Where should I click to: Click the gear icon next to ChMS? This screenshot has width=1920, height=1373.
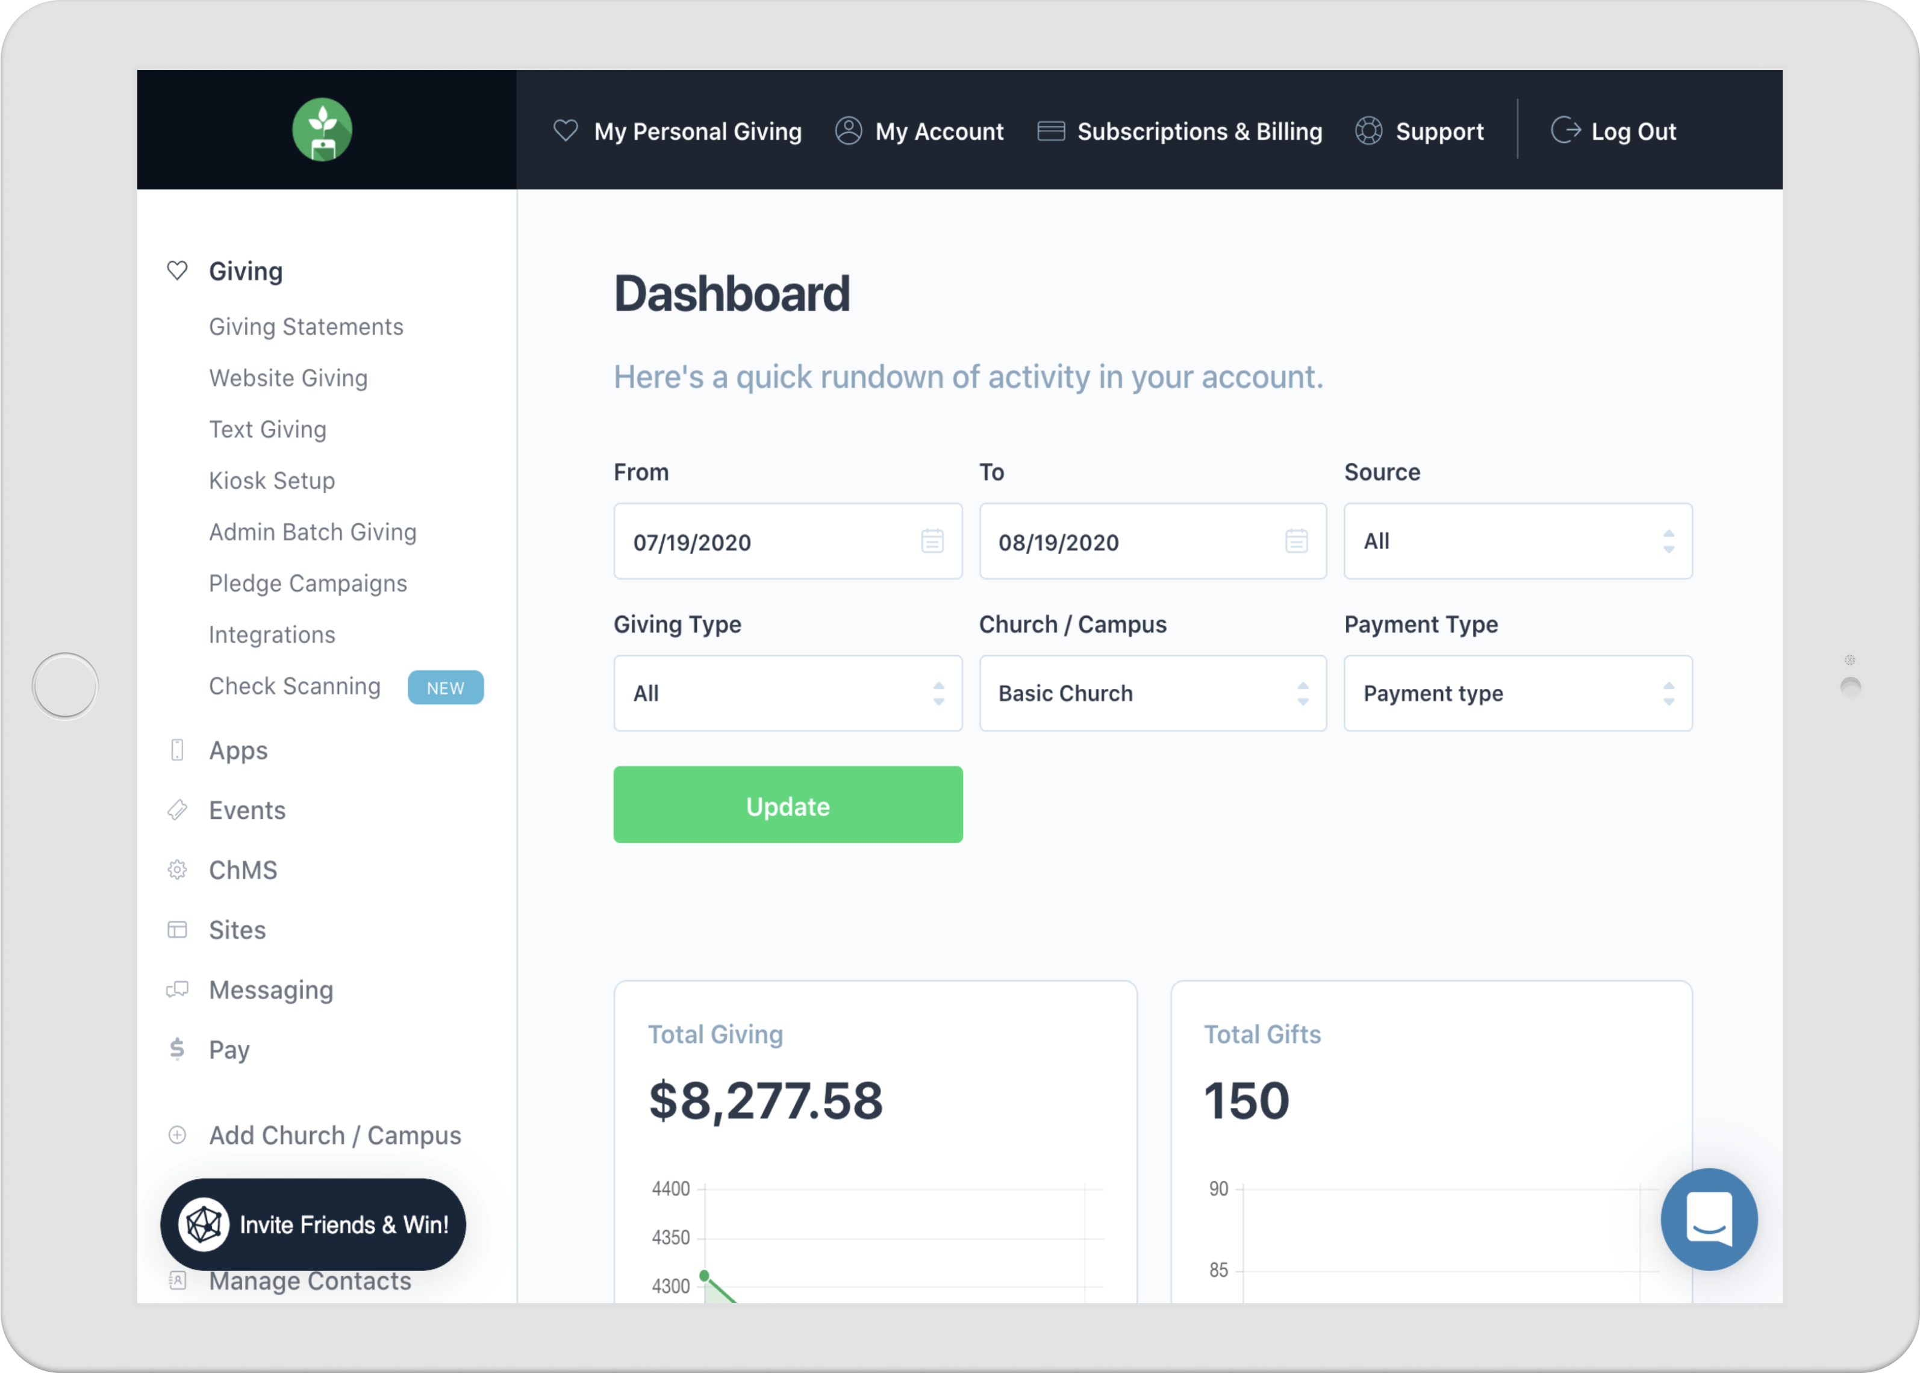(176, 870)
